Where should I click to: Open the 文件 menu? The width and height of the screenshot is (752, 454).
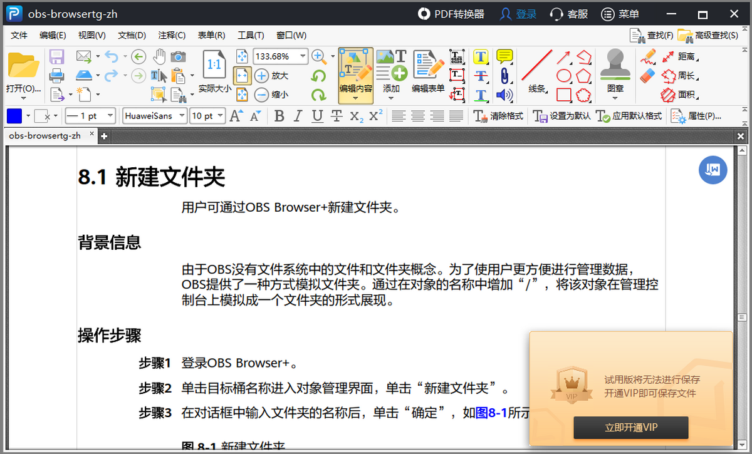pyautogui.click(x=19, y=35)
